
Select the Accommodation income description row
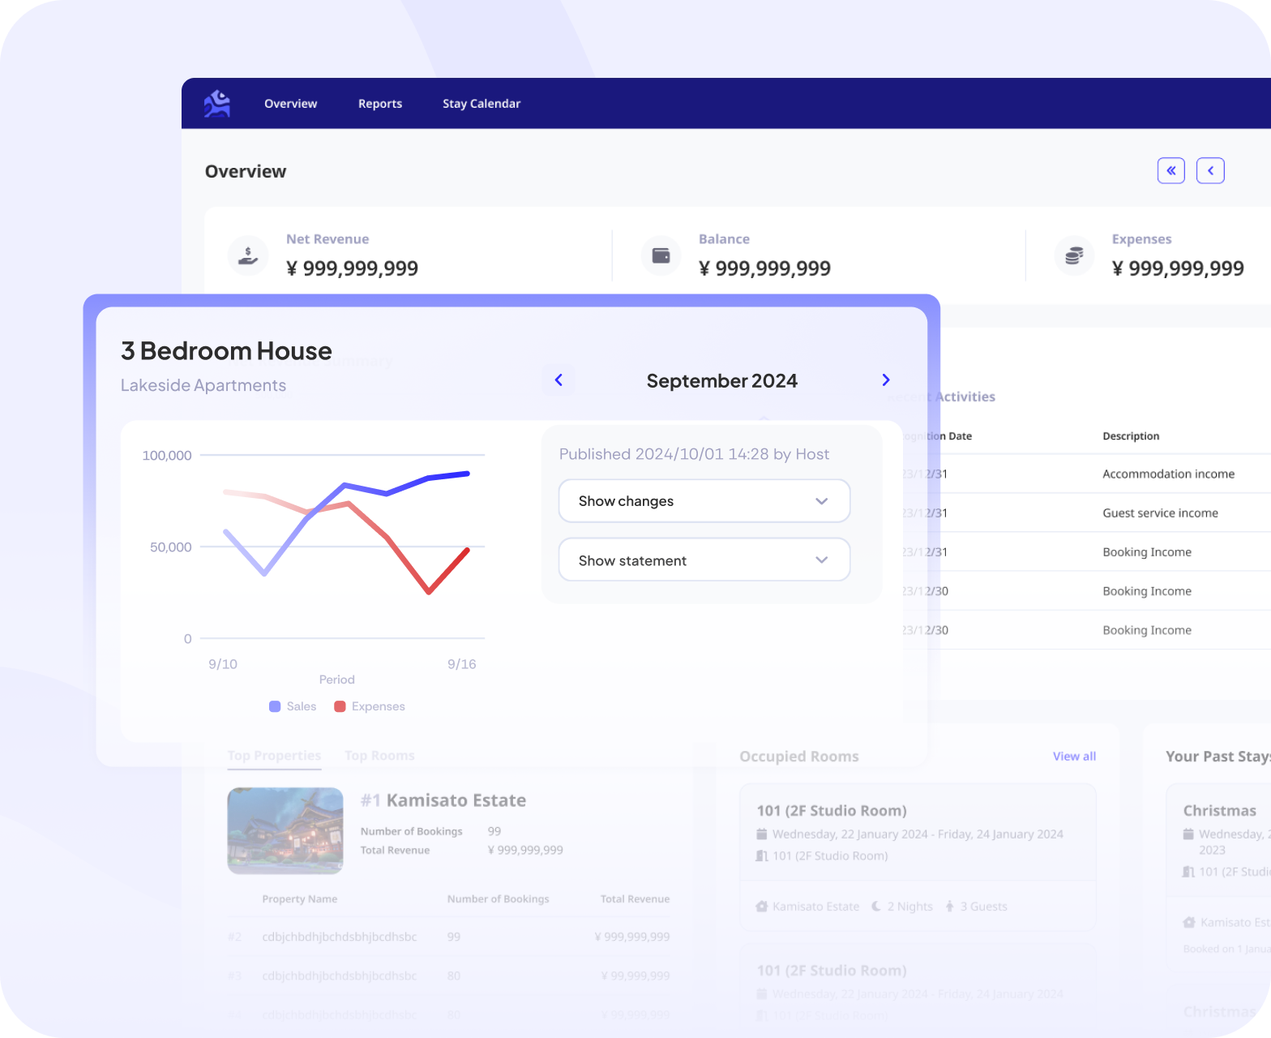pyautogui.click(x=1168, y=474)
